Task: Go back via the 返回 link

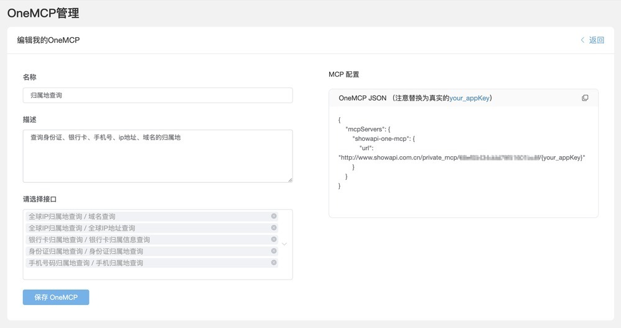Action: pos(596,40)
